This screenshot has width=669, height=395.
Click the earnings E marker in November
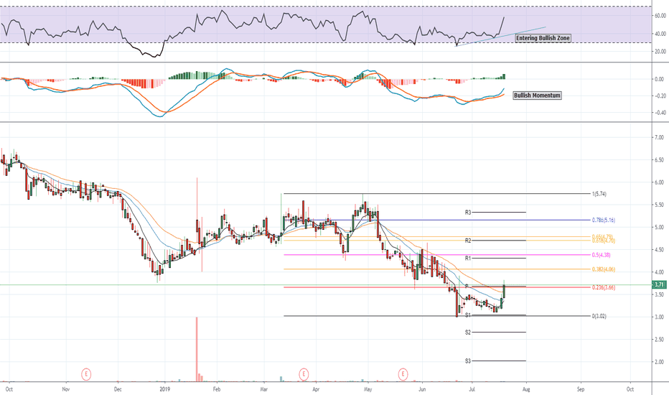tap(87, 374)
